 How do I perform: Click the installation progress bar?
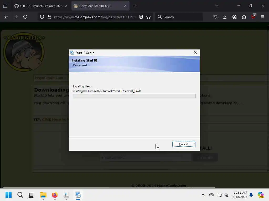[134, 96]
